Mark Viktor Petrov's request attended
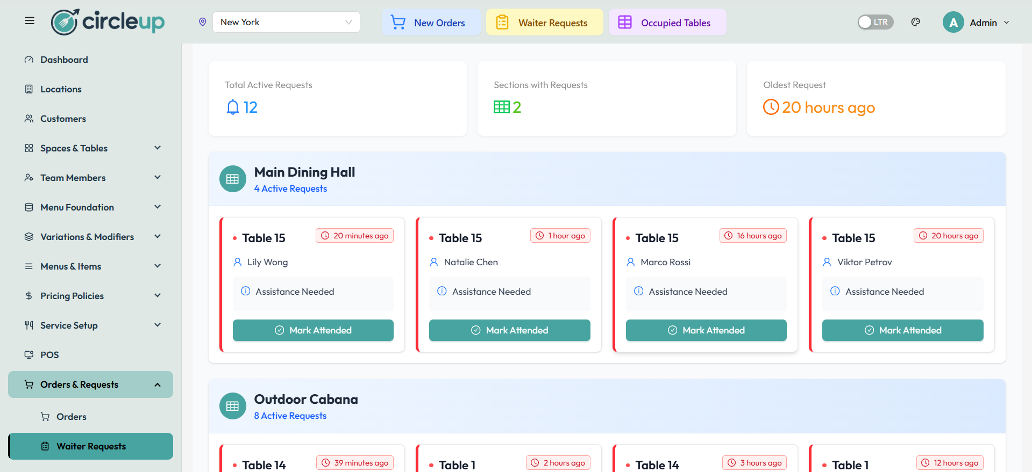Screen dimensions: 1032x472 pyautogui.click(x=903, y=330)
